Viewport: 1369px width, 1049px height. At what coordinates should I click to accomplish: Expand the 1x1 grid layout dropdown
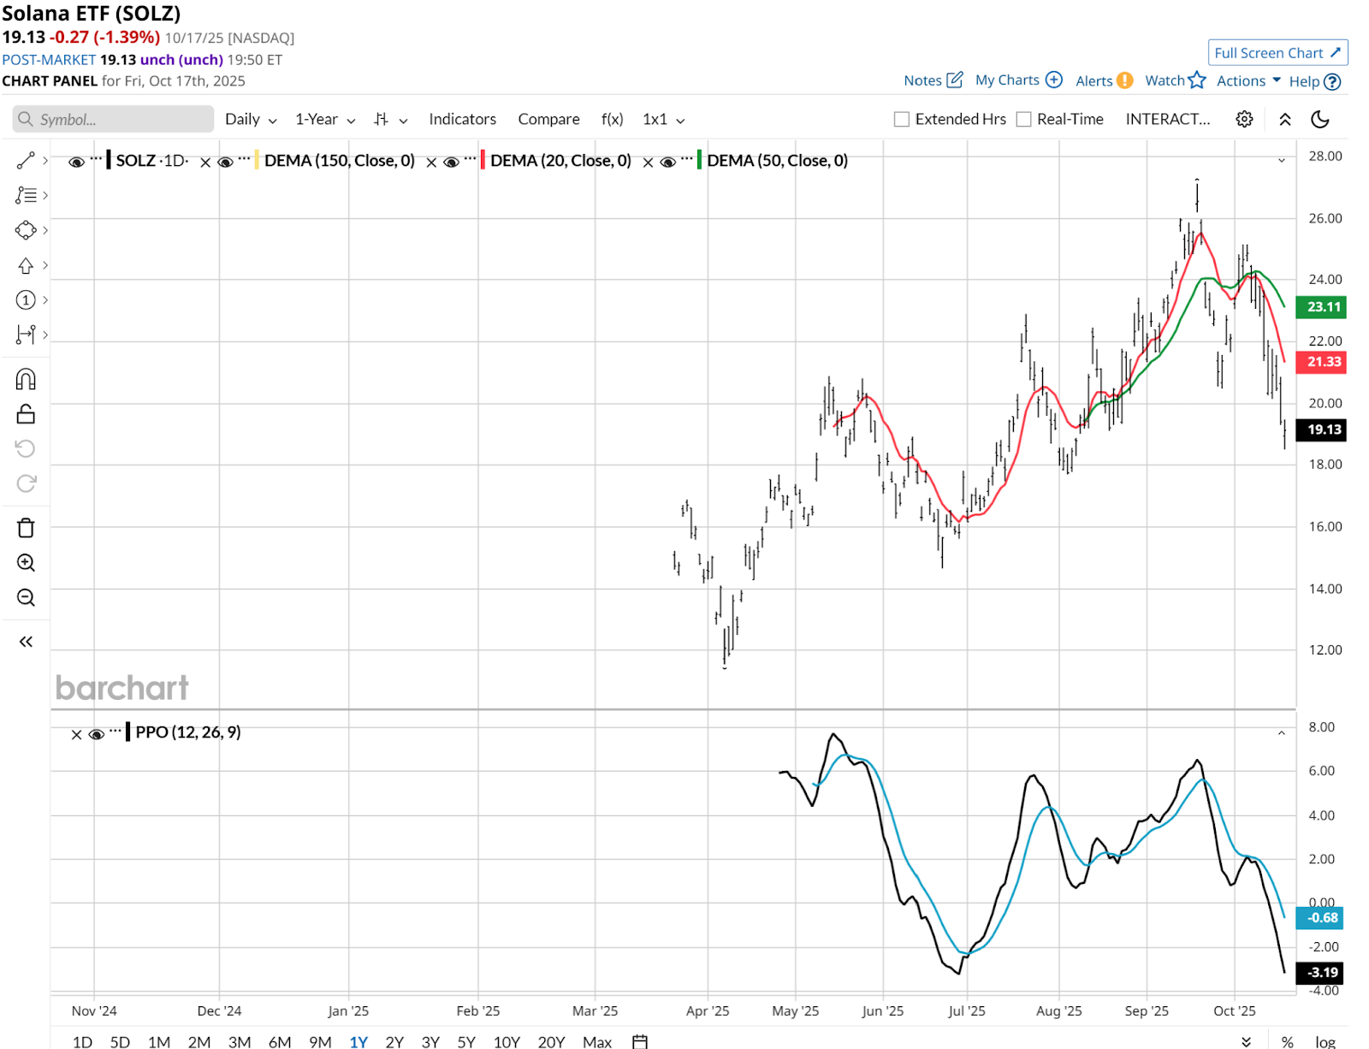pyautogui.click(x=663, y=119)
